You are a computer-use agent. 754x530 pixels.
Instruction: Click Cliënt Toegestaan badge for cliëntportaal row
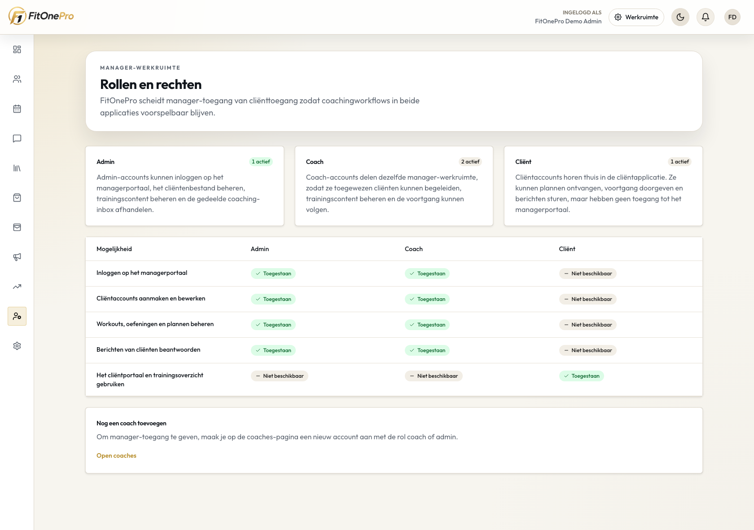pyautogui.click(x=582, y=376)
